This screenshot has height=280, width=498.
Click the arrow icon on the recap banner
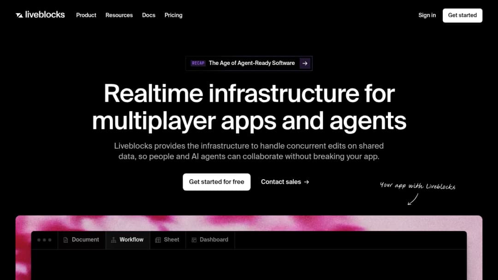(x=305, y=63)
